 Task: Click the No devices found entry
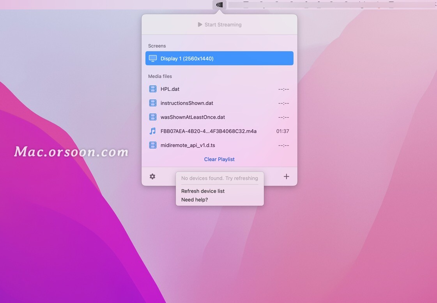219,178
